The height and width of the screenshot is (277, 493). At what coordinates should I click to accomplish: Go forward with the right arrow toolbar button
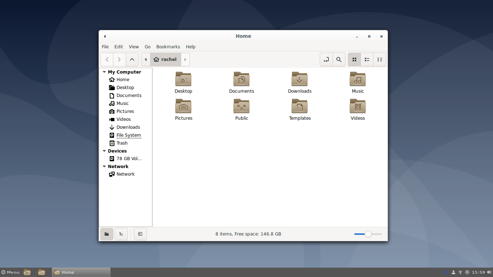pos(119,60)
